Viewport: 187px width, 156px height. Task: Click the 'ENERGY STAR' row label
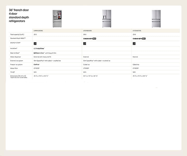pyautogui.click(x=15, y=43)
